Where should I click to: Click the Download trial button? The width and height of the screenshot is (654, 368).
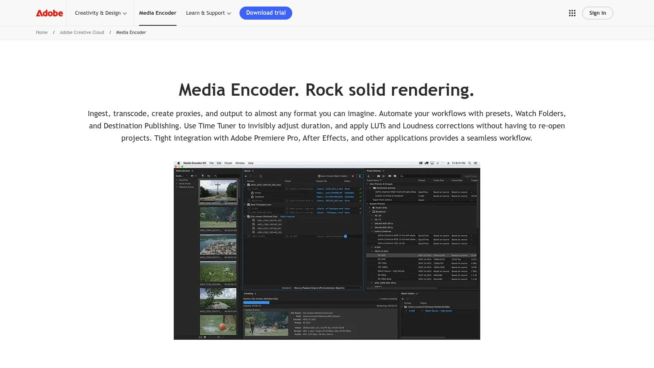(x=266, y=13)
